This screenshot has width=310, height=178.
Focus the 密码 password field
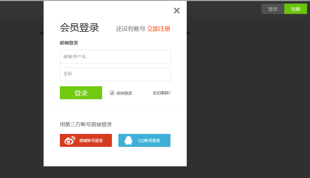coord(115,74)
